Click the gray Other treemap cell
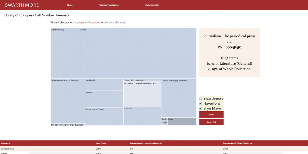Screen dimensions: 308x154 point(182,122)
